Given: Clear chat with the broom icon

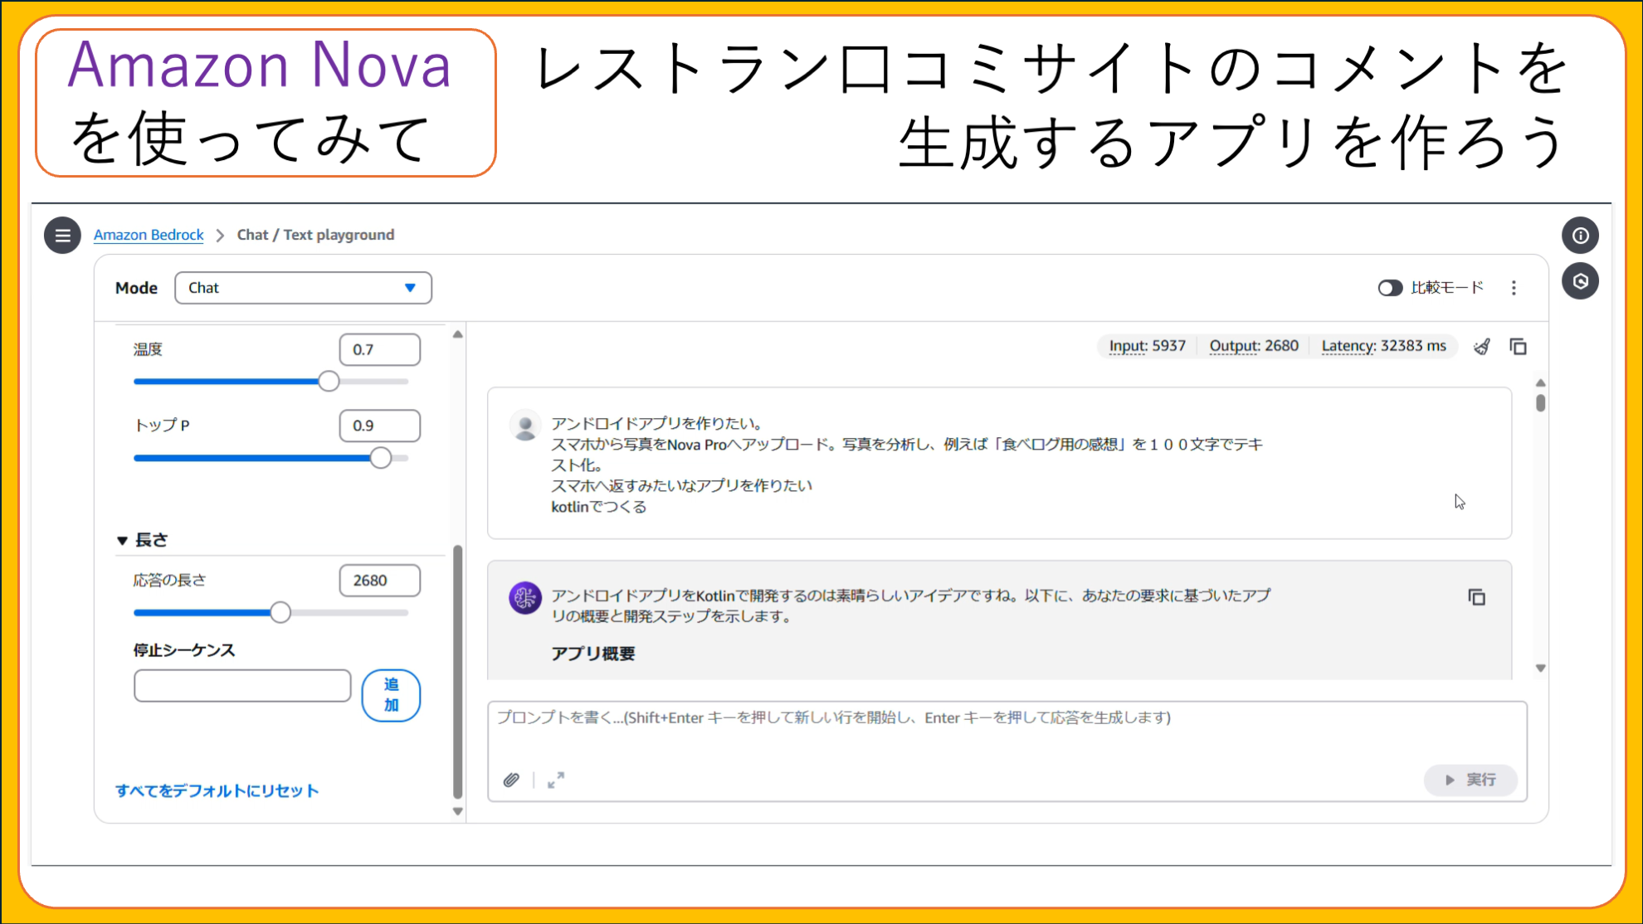Looking at the screenshot, I should click(1482, 347).
